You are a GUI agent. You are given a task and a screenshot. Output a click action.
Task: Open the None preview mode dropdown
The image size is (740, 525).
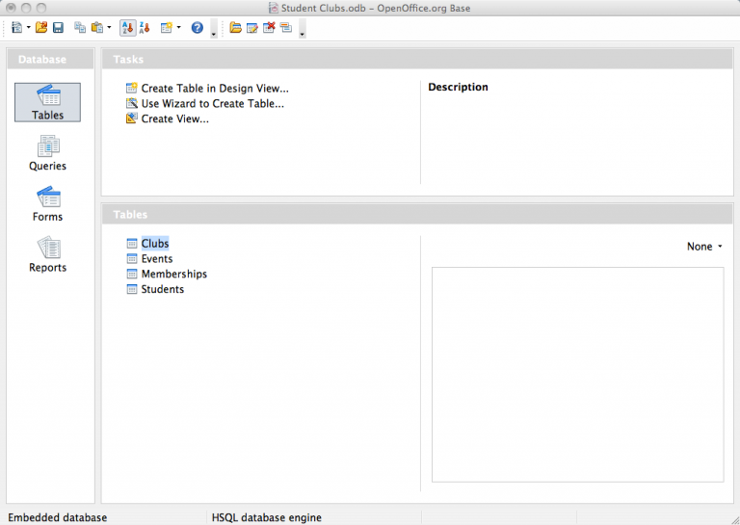click(x=704, y=247)
